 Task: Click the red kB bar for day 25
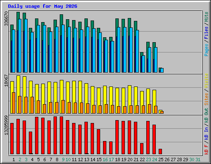[160, 151]
